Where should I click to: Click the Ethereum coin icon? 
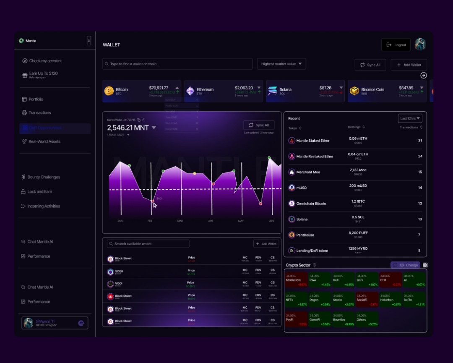[190, 91]
